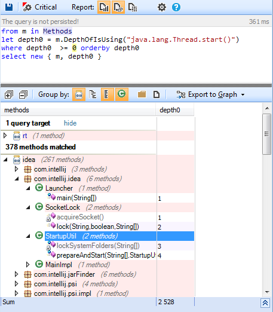
Task: Expand the com.intellij.jarFinder package
Action: 17,274
